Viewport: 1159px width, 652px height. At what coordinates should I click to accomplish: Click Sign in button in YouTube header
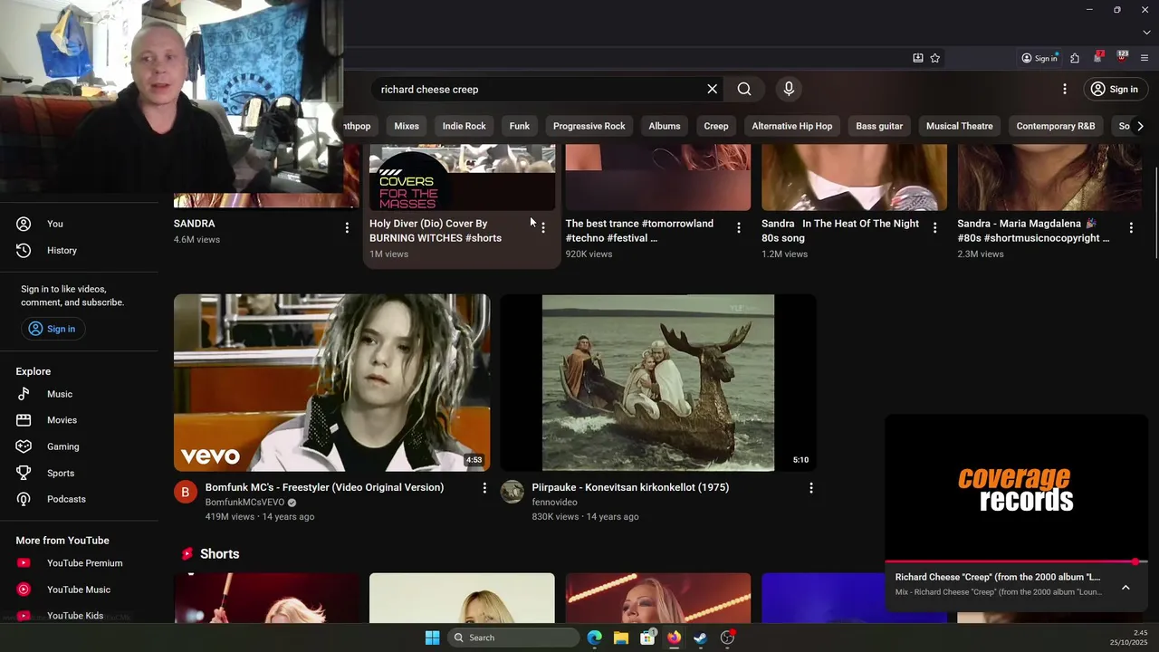[1115, 89]
